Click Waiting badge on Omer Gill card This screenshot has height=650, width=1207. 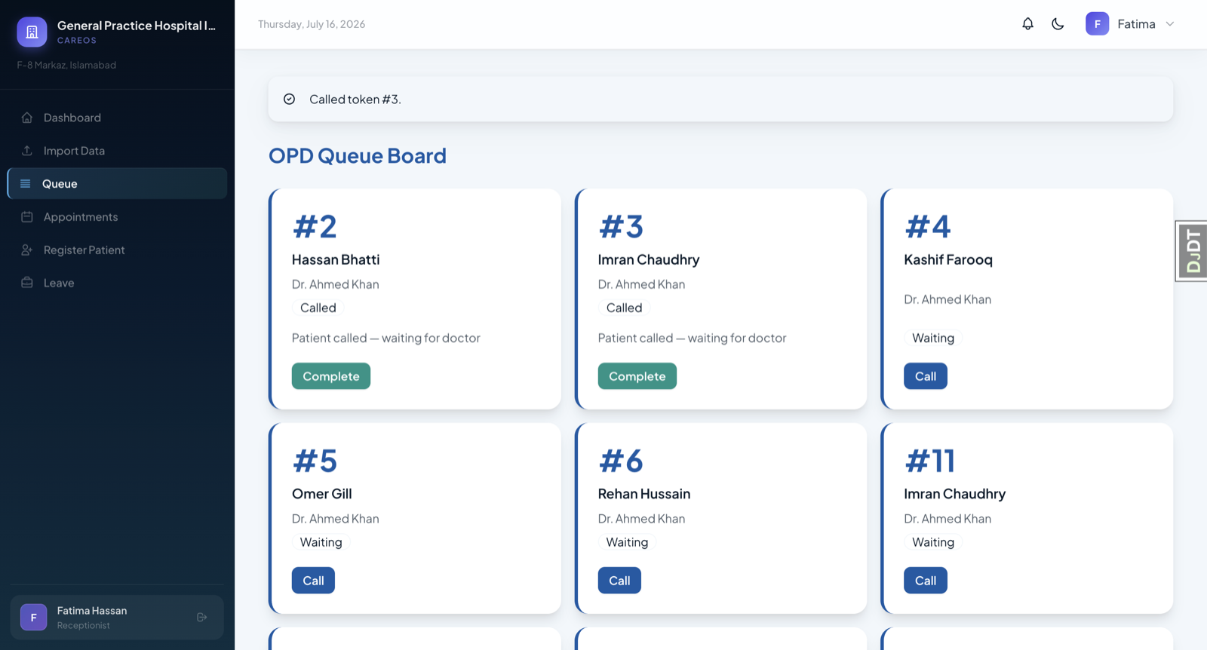[321, 542]
